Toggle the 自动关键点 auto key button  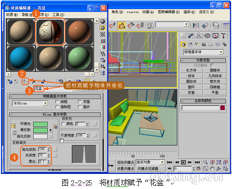pyautogui.click(x=126, y=162)
